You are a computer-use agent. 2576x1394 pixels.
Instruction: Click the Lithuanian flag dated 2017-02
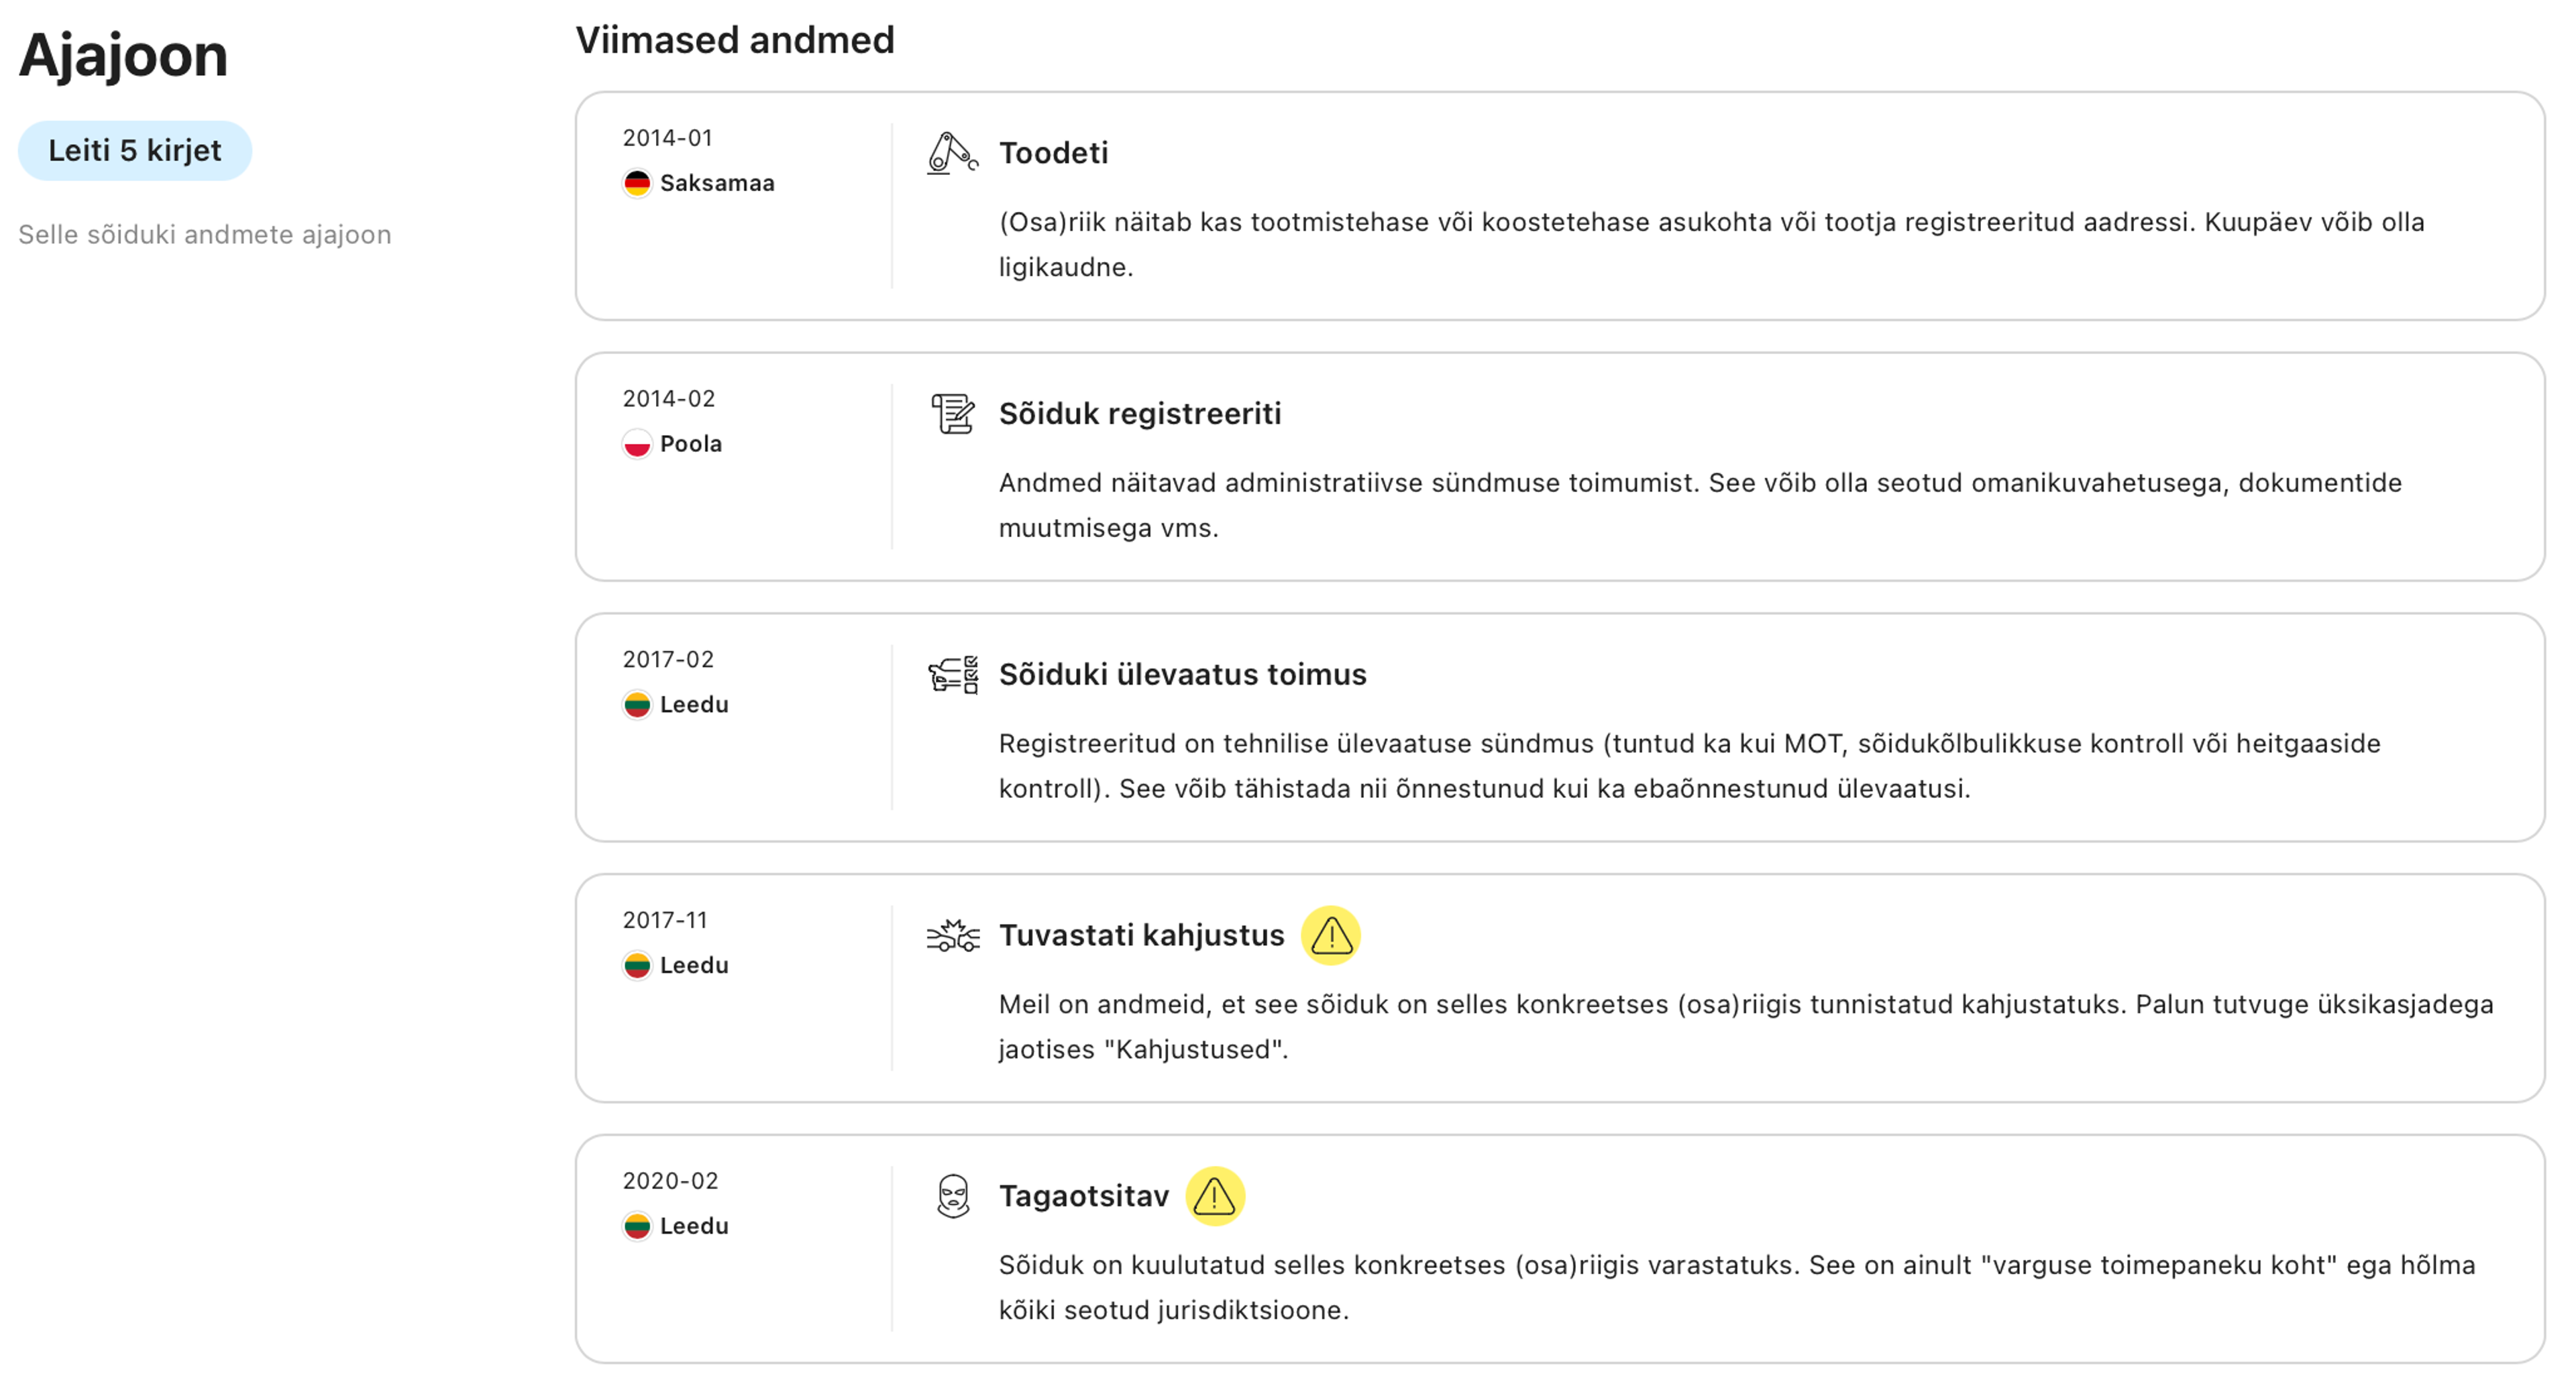click(x=637, y=705)
